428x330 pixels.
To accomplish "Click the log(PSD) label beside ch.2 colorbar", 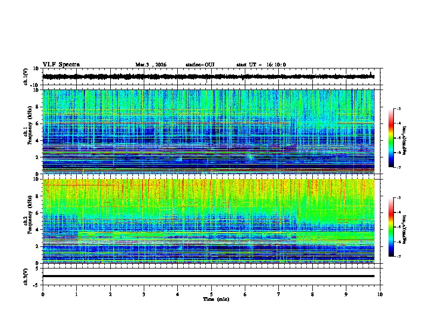I will pyautogui.click(x=405, y=229).
